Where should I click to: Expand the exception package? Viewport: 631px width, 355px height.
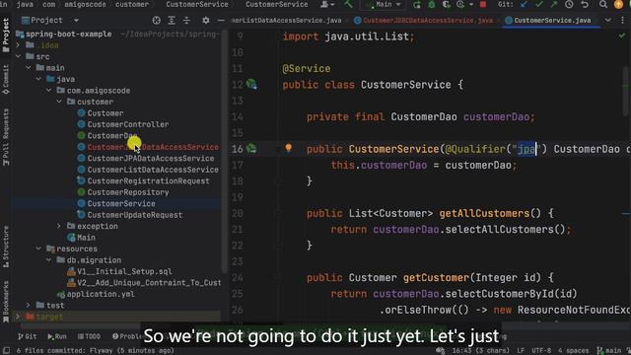59,226
